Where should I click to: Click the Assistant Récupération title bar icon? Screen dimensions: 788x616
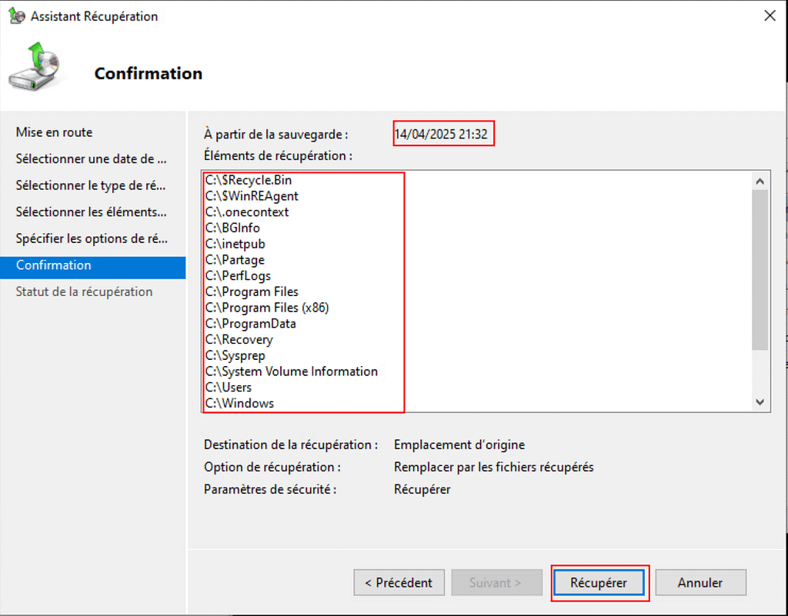pos(16,16)
